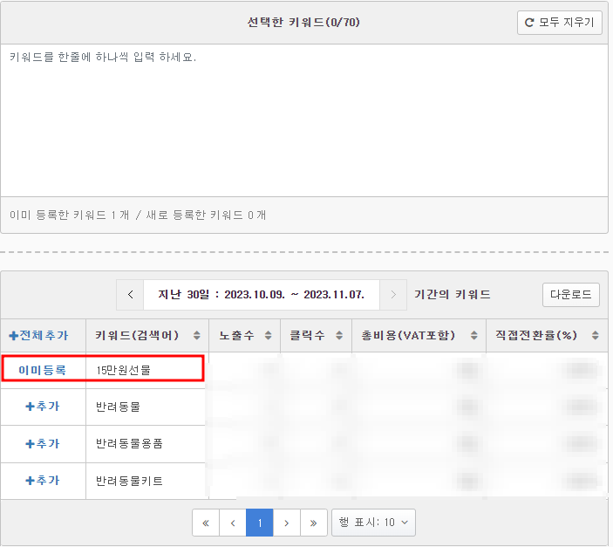Select page 1 in pagination
The image size is (613, 547).
tap(260, 523)
